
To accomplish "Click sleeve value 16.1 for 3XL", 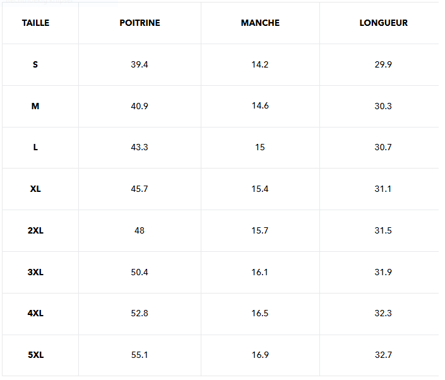I will pos(259,272).
